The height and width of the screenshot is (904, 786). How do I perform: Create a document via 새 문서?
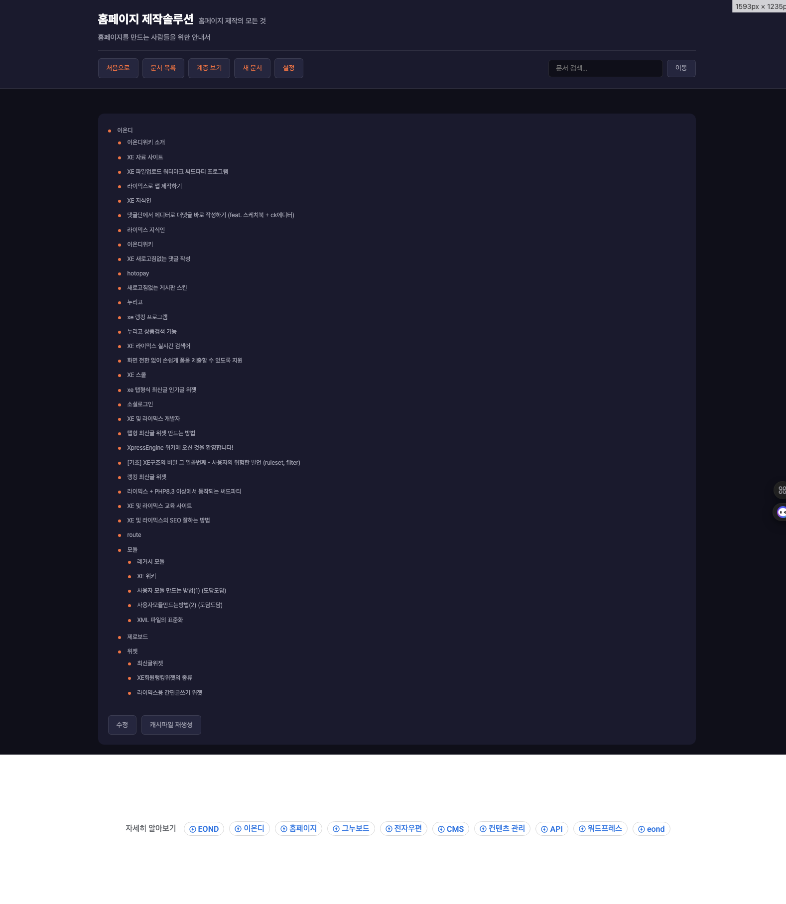coord(252,68)
